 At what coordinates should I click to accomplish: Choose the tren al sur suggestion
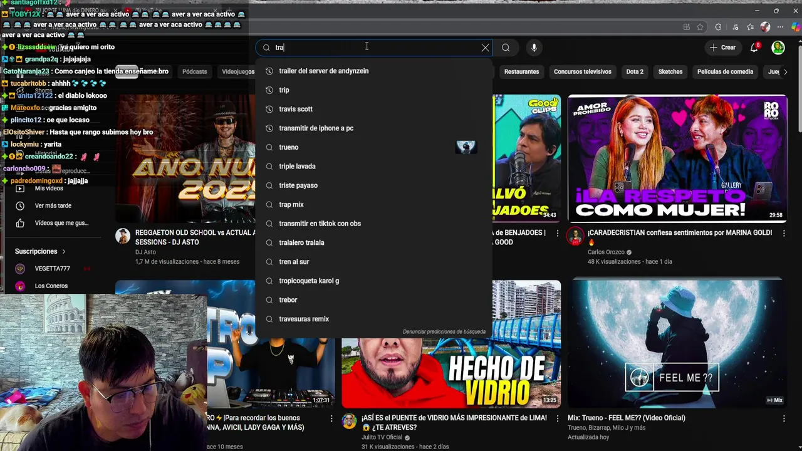374,262
